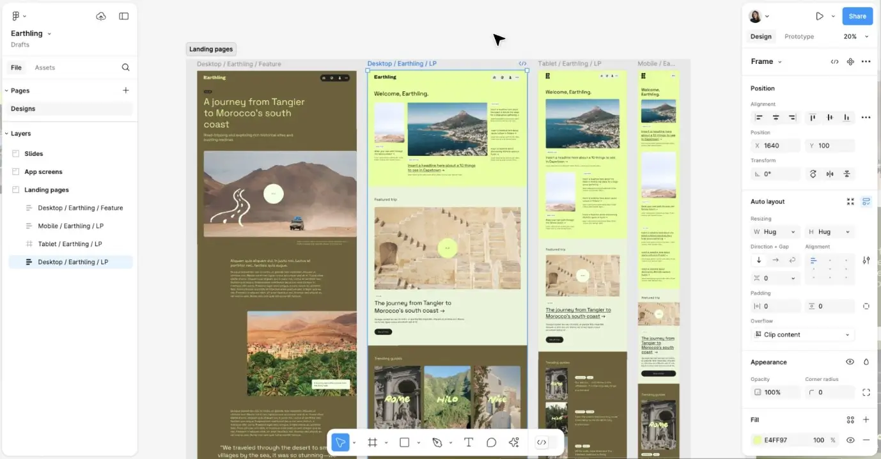Click the Share button
The height and width of the screenshot is (459, 881).
pos(857,16)
